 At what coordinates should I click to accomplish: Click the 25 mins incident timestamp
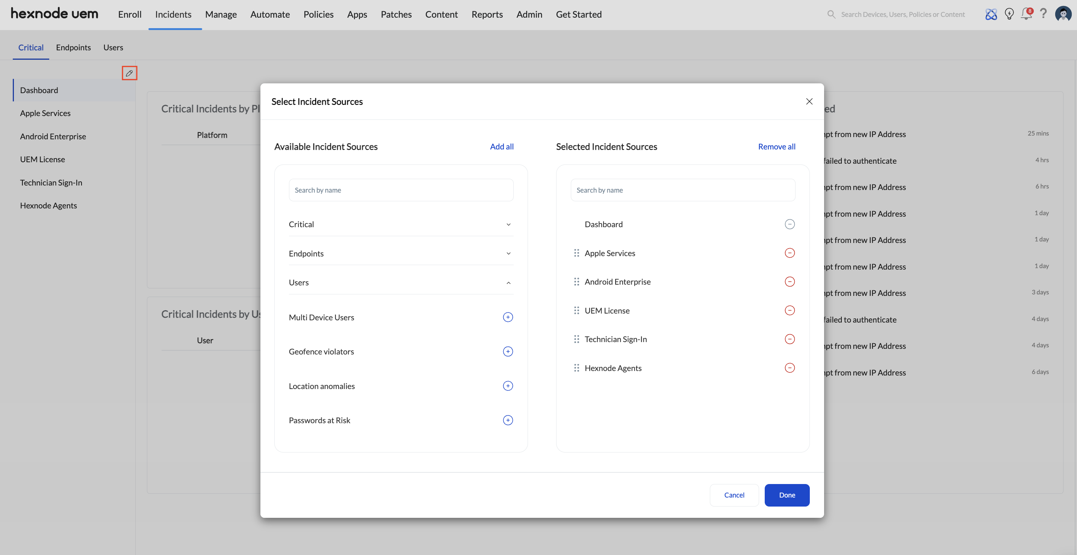click(x=1038, y=133)
